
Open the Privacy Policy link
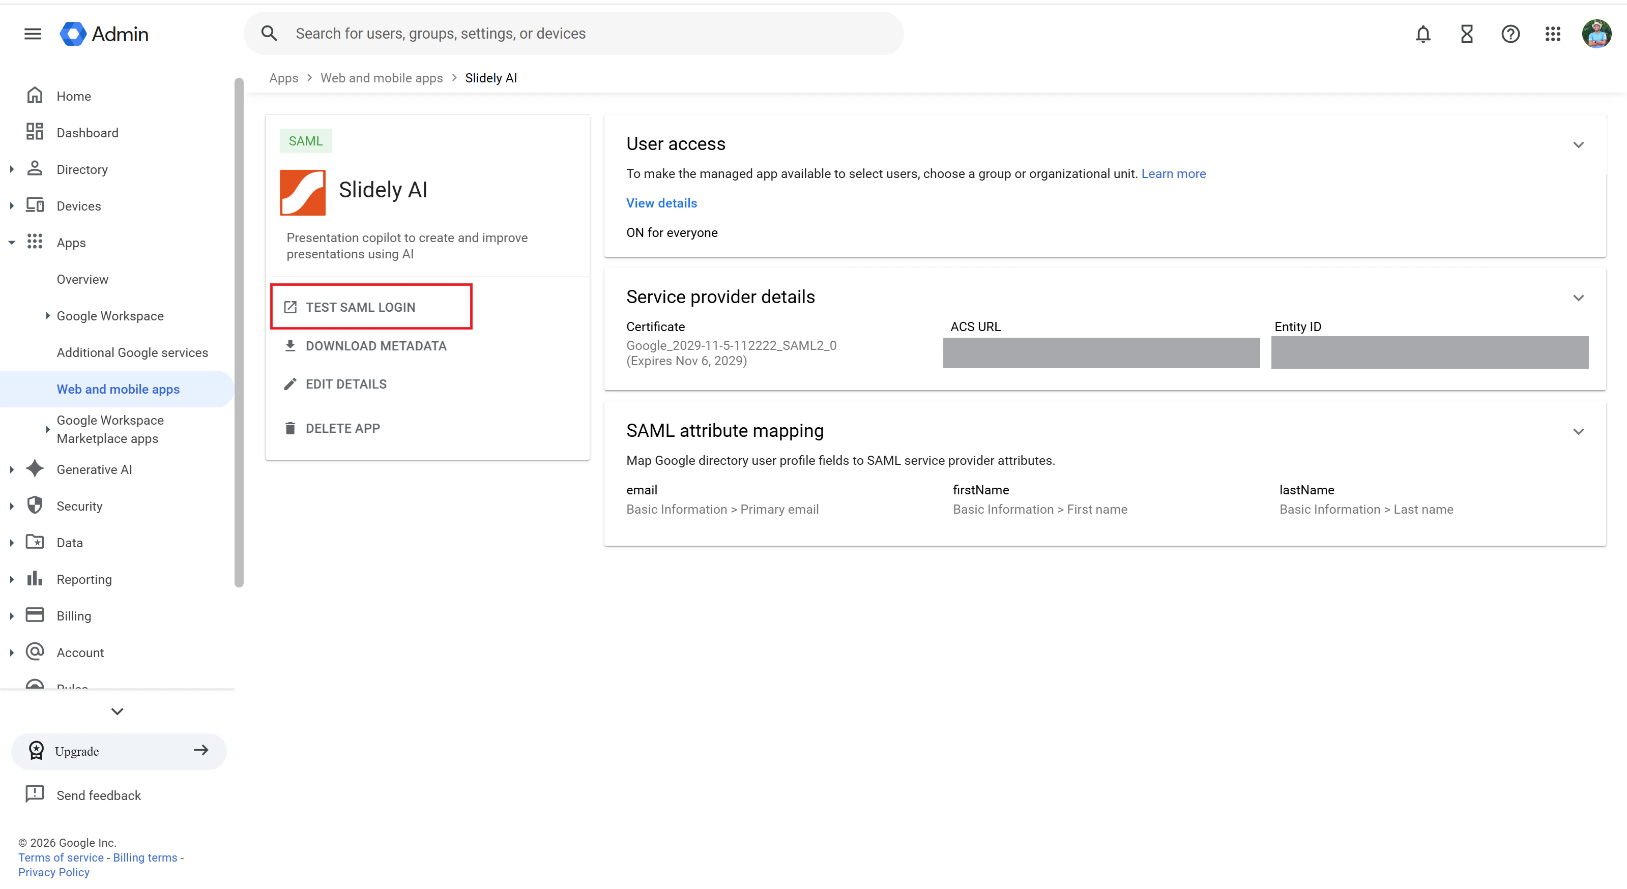(54, 872)
